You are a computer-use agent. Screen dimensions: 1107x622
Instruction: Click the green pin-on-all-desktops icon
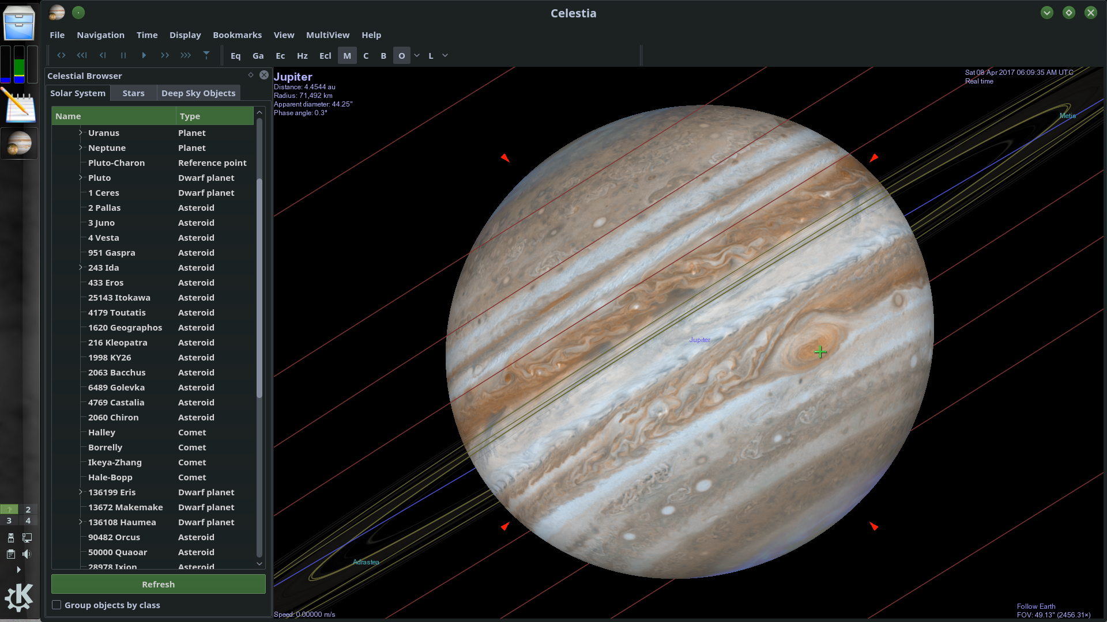(x=78, y=13)
